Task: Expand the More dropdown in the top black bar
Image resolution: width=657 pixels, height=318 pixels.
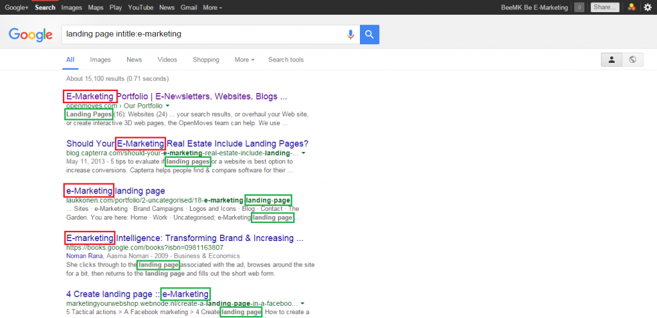Action: (212, 8)
